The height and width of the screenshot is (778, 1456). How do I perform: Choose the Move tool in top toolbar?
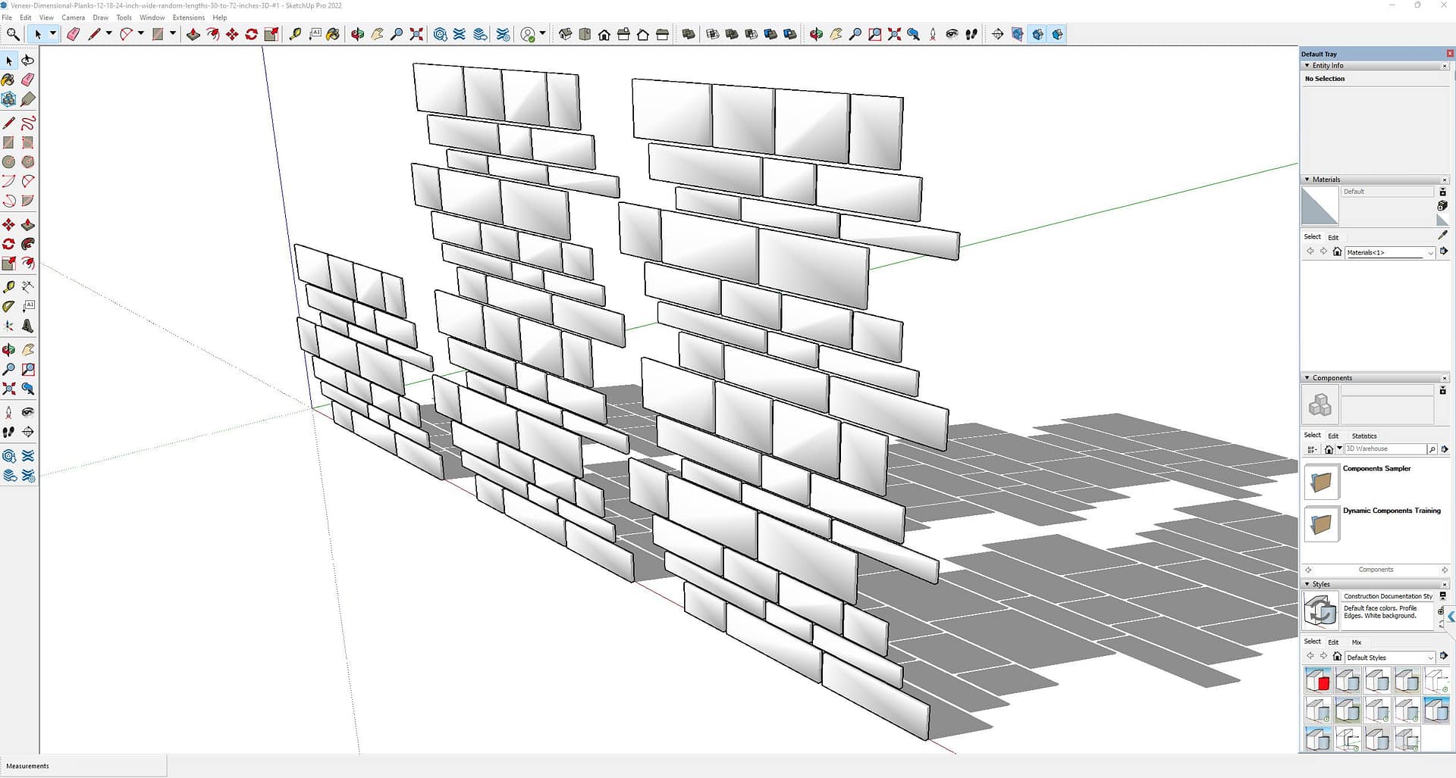pyautogui.click(x=232, y=34)
